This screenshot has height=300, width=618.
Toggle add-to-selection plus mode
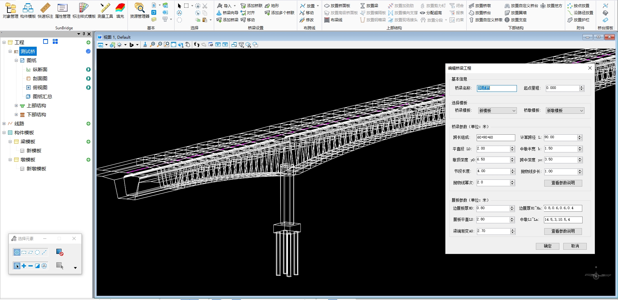click(x=24, y=266)
